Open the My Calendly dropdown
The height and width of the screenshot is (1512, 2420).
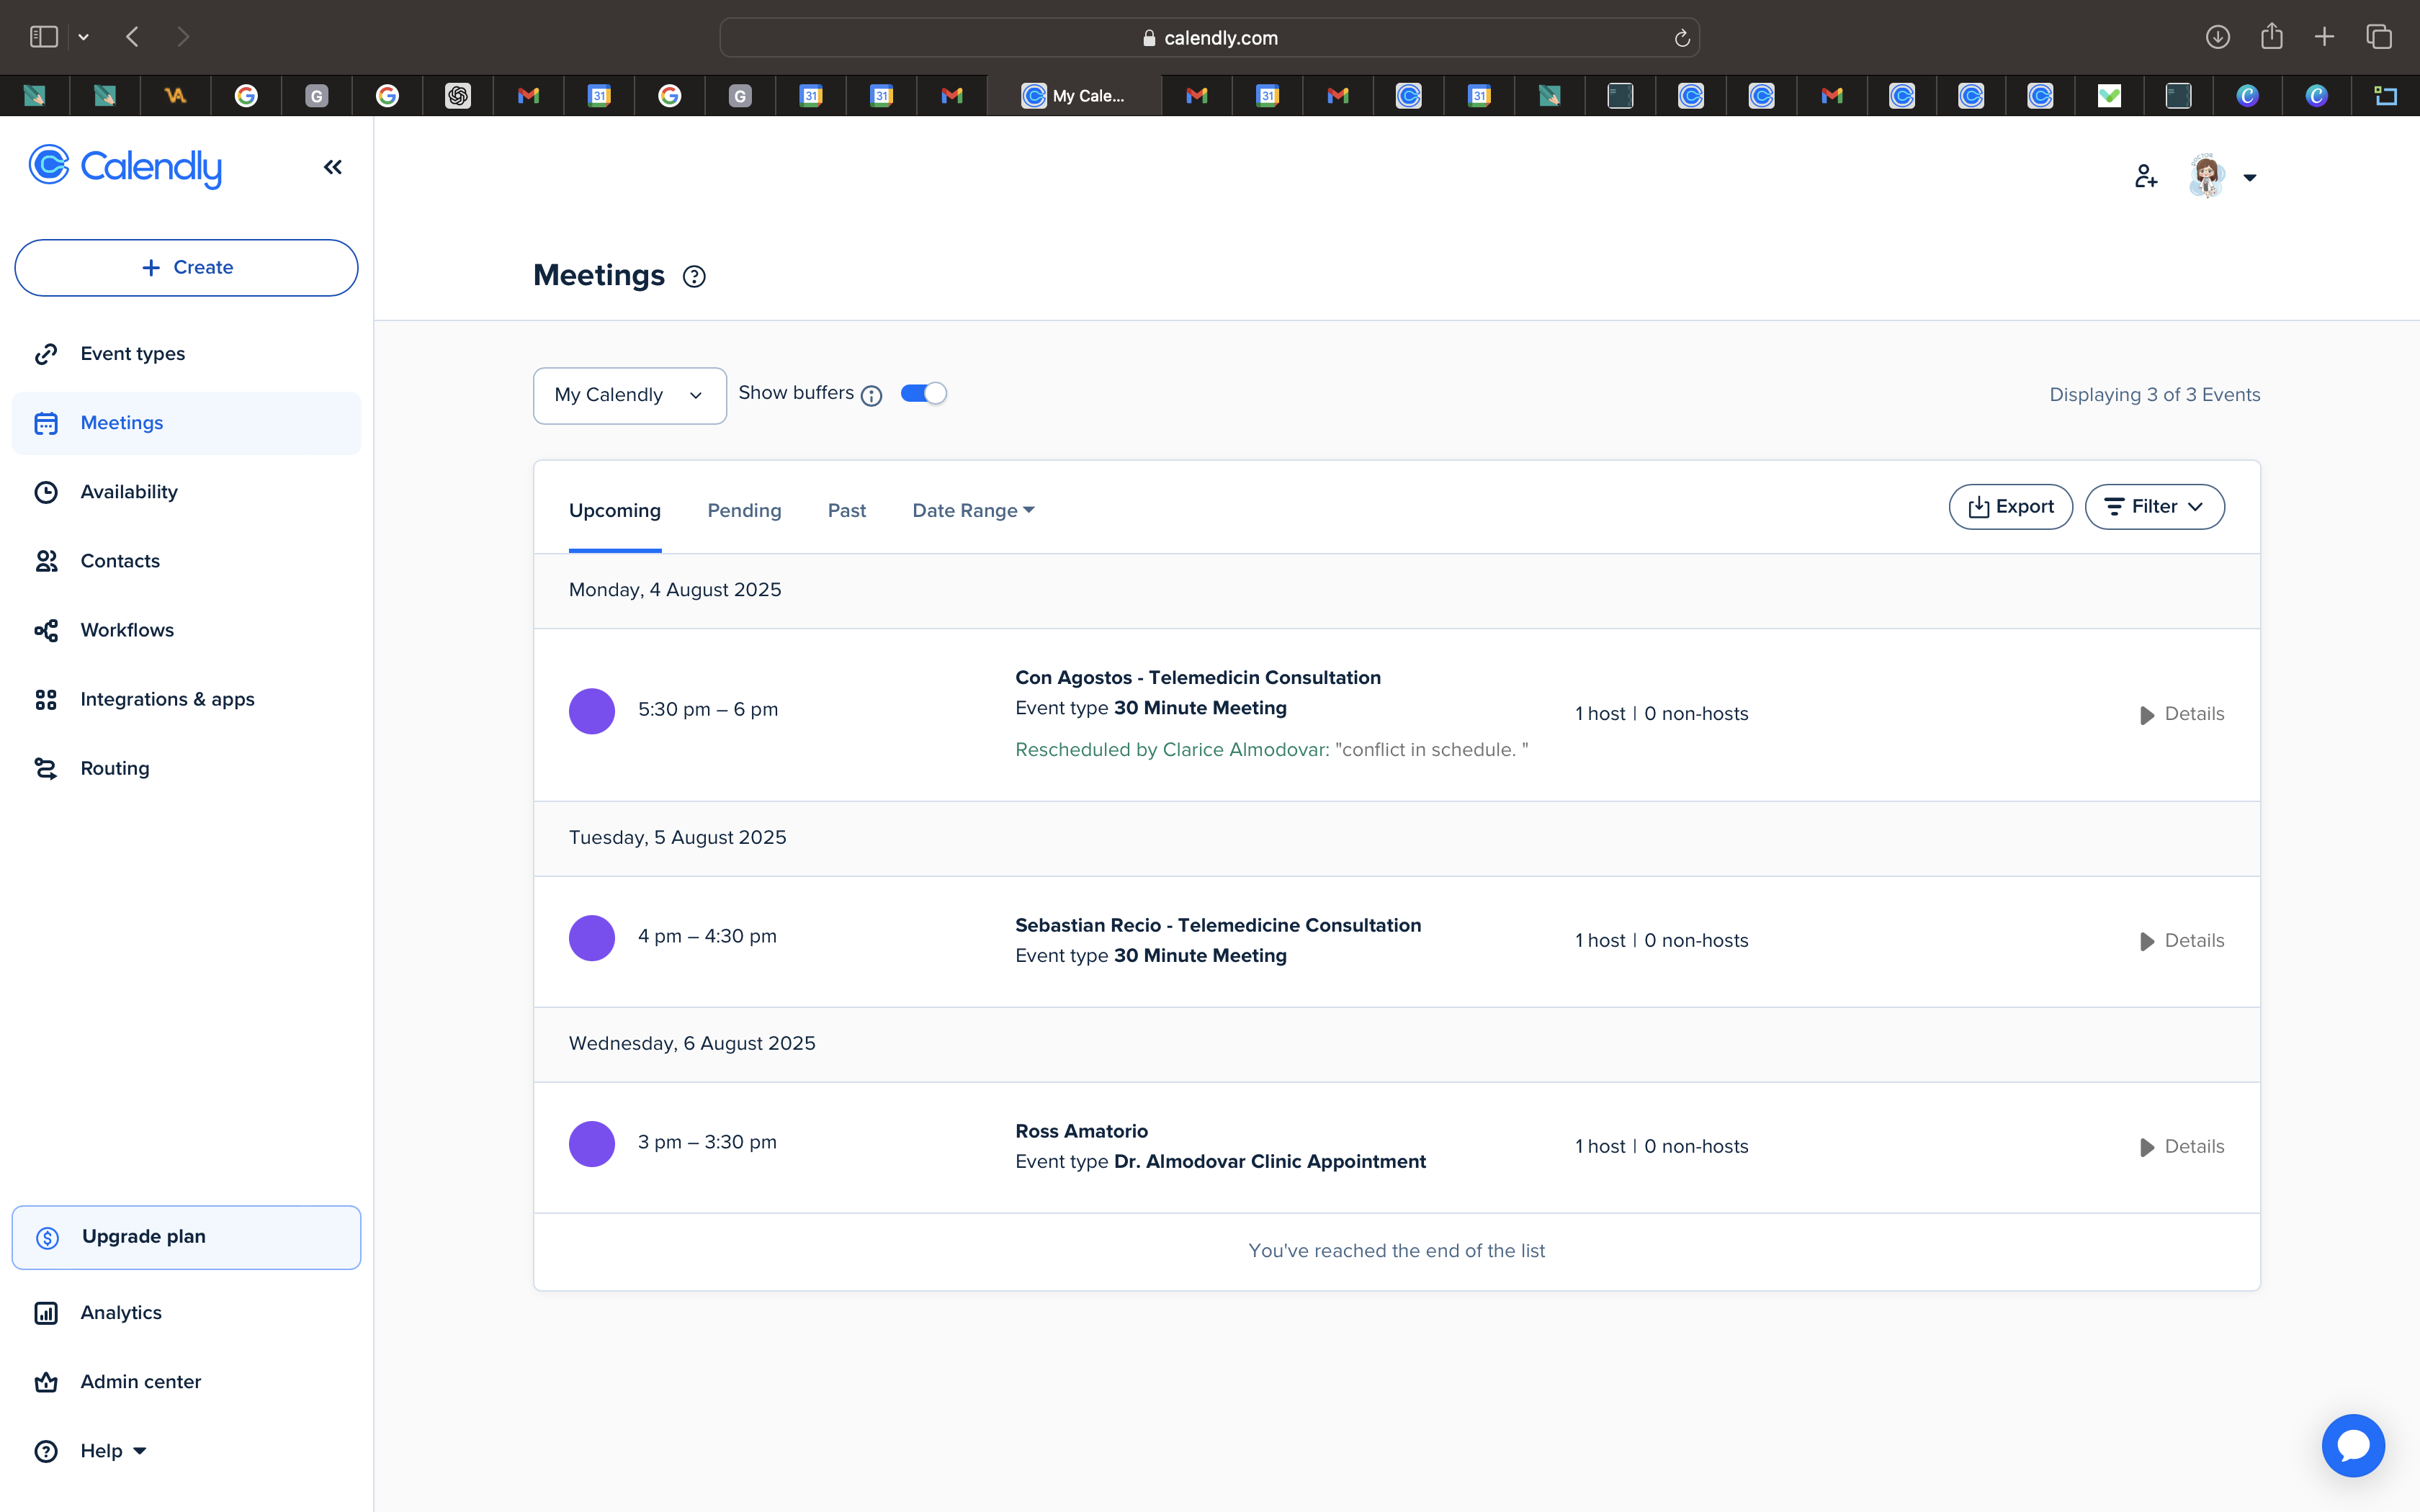tap(629, 395)
